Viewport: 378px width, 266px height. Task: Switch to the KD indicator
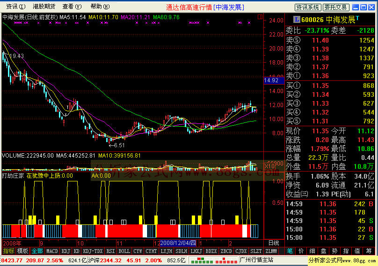tap(76, 251)
